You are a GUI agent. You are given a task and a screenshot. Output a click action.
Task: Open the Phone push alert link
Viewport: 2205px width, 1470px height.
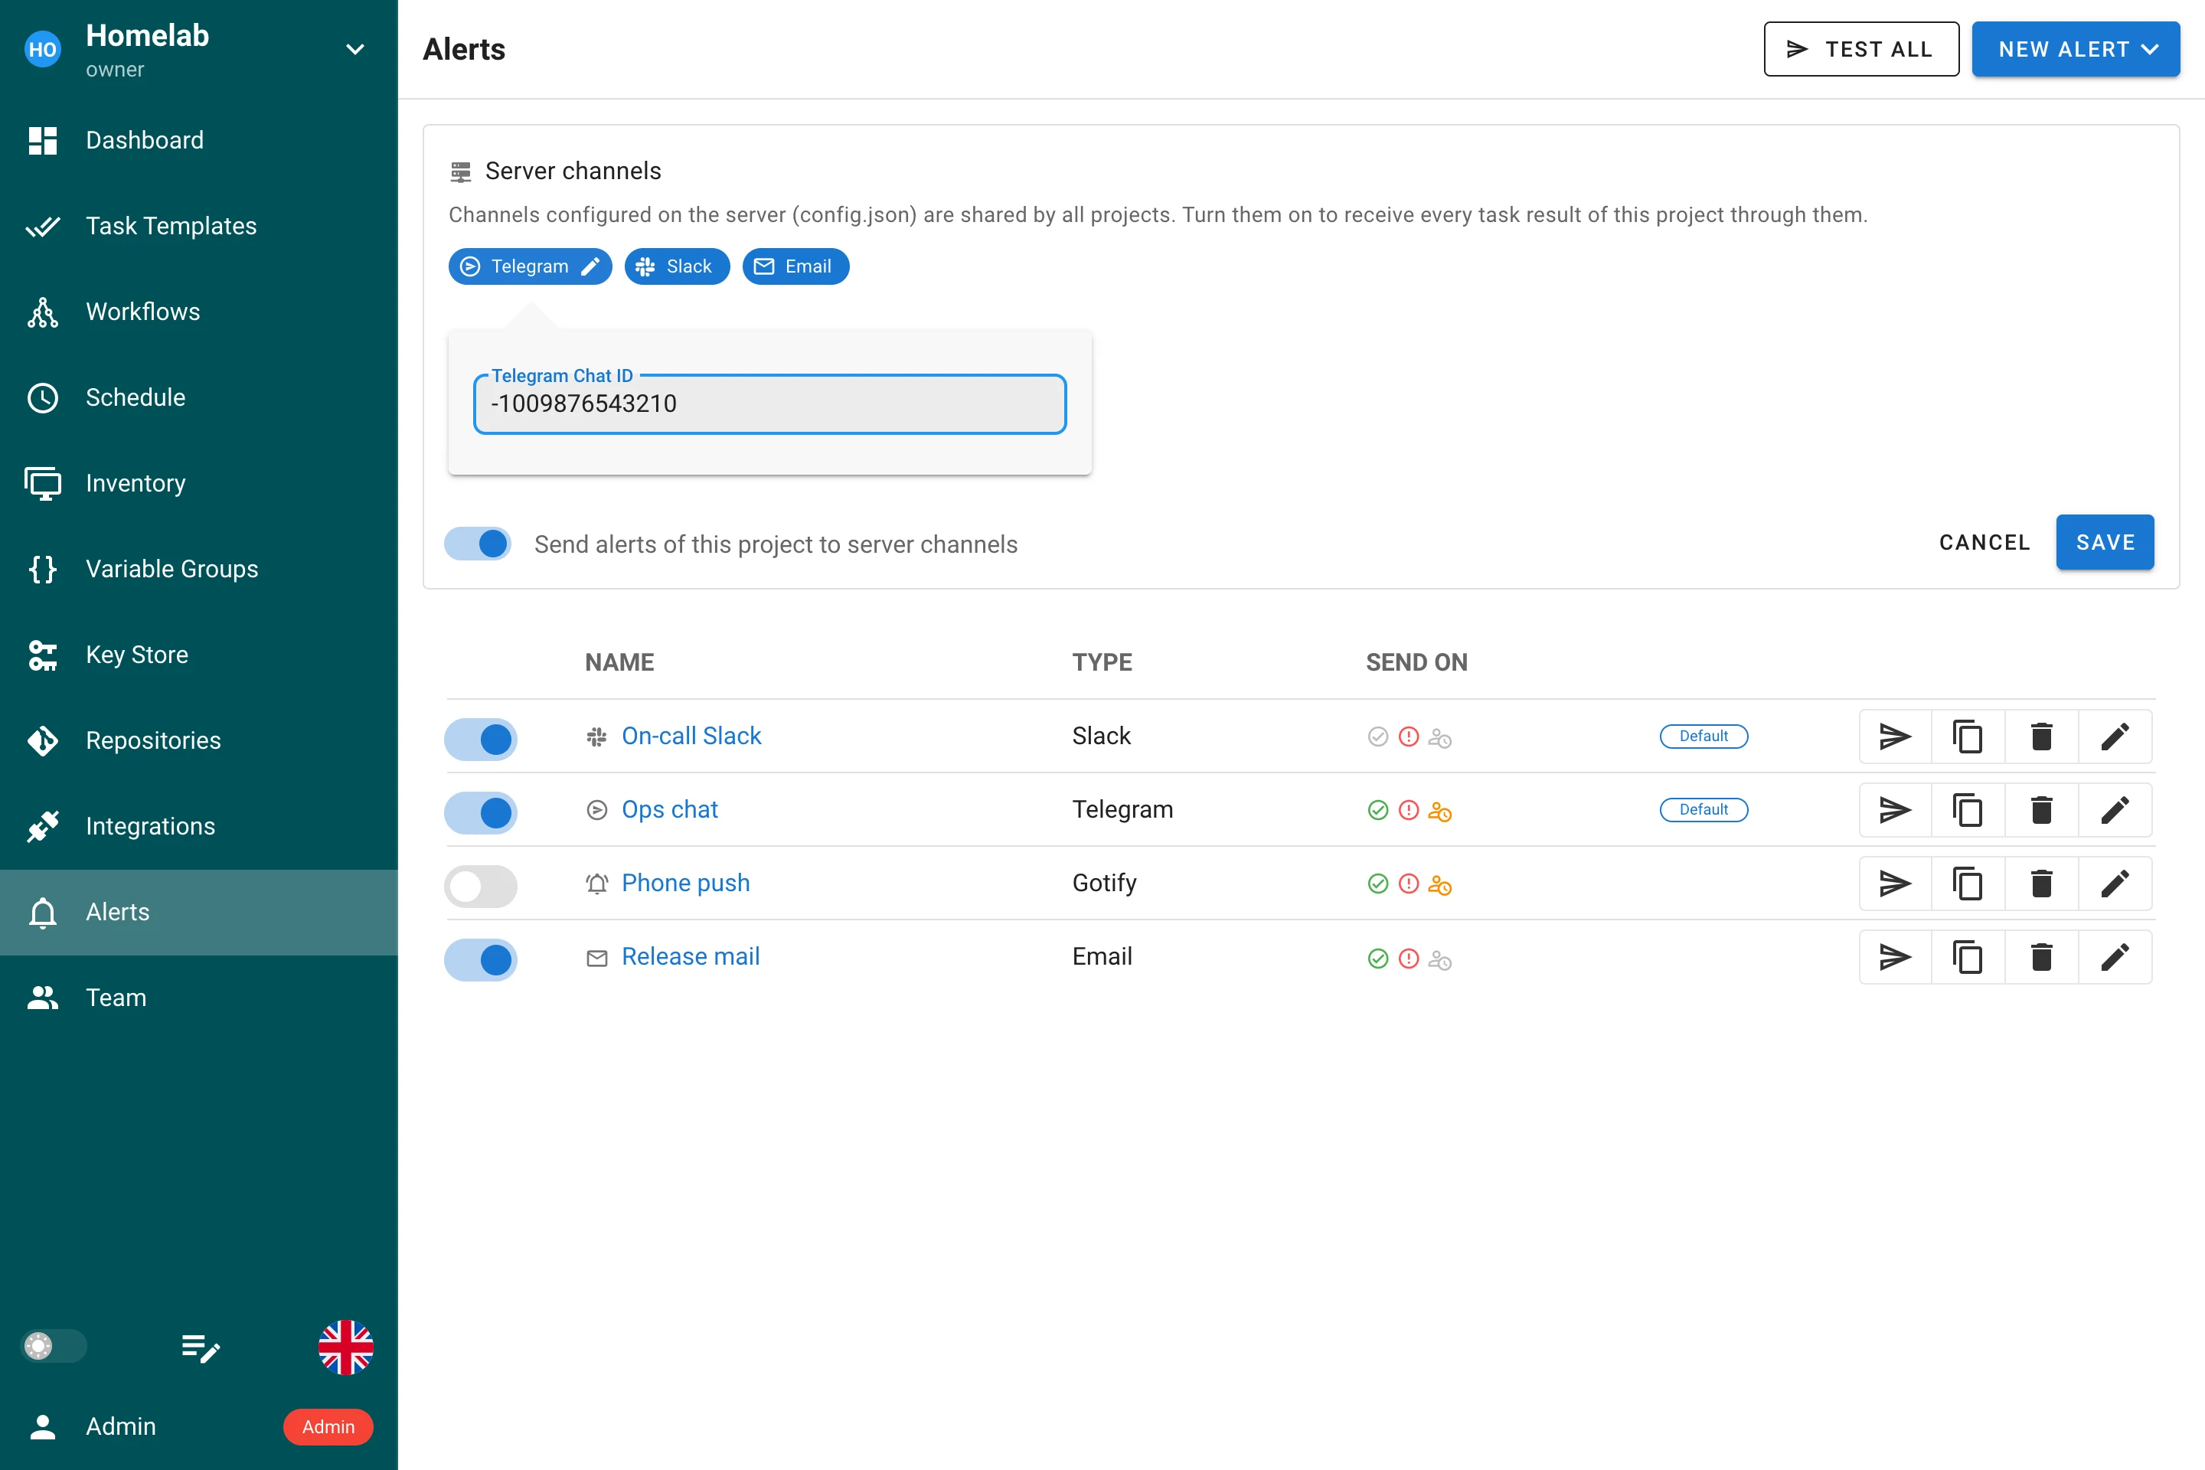point(685,883)
